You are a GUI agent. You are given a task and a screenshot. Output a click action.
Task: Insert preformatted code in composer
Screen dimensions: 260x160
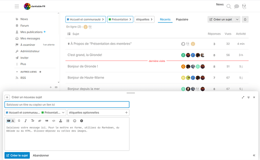[x=54, y=121]
